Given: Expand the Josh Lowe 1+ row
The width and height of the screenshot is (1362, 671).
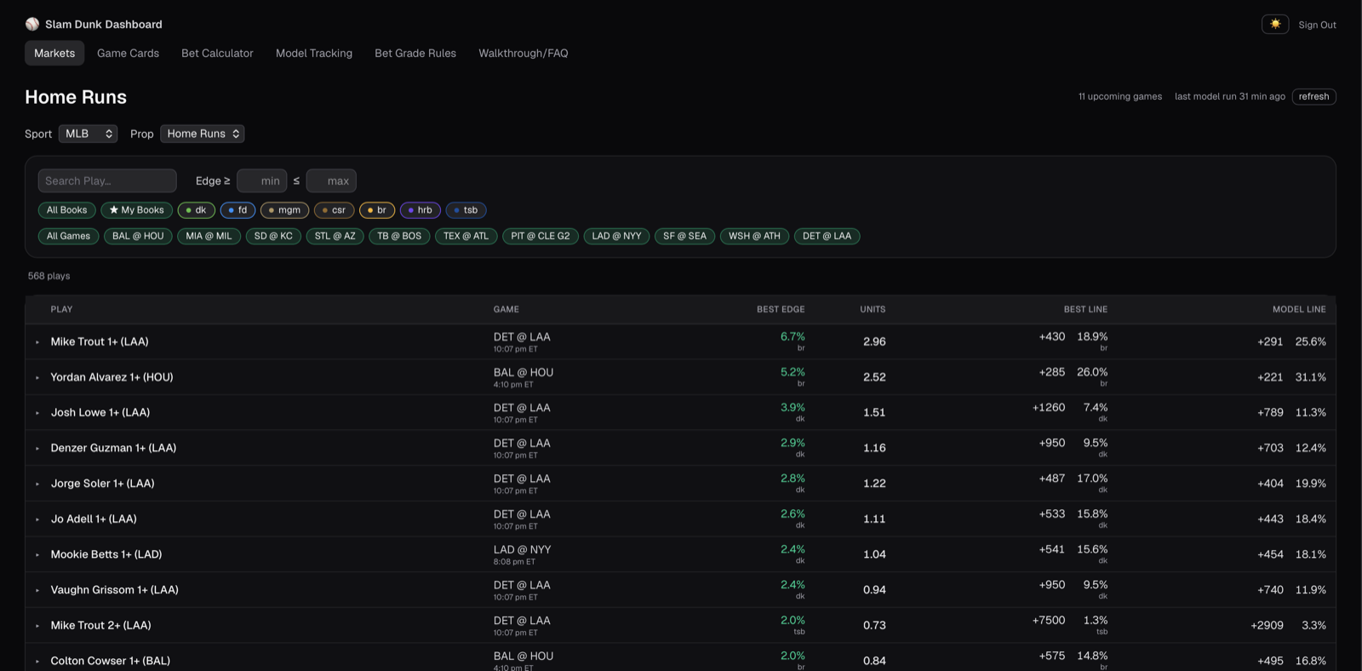Looking at the screenshot, I should (37, 413).
